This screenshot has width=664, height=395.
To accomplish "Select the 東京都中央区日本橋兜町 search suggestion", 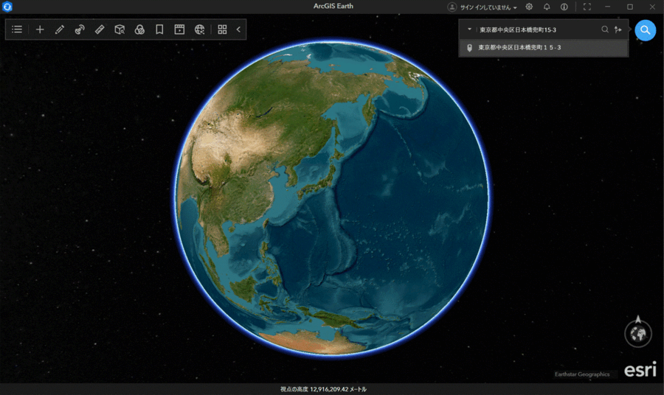I will tap(519, 48).
